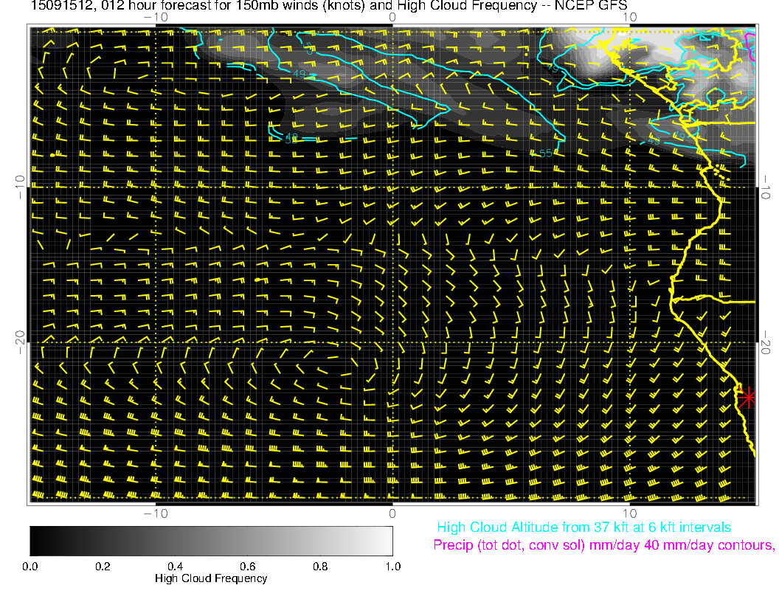
Task: Click the 0.2 colorbar tick label
Action: pyautogui.click(x=103, y=567)
